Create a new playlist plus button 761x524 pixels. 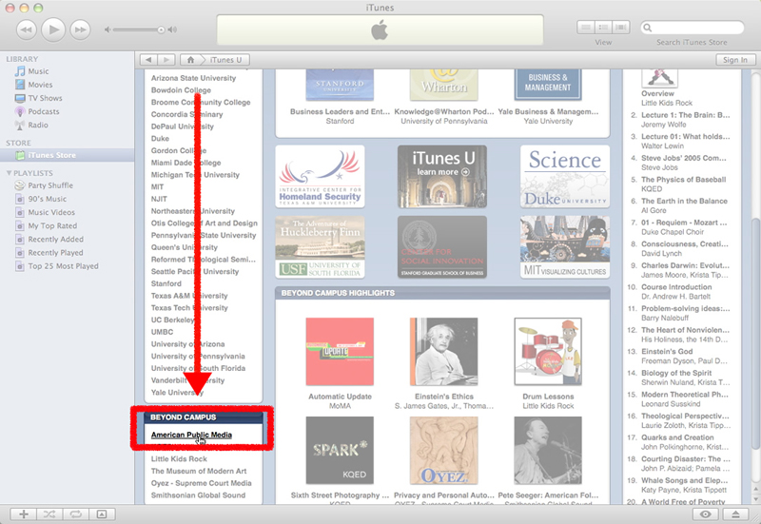pos(23,514)
